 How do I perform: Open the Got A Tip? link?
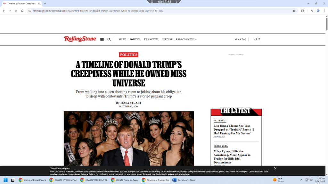click(x=240, y=40)
